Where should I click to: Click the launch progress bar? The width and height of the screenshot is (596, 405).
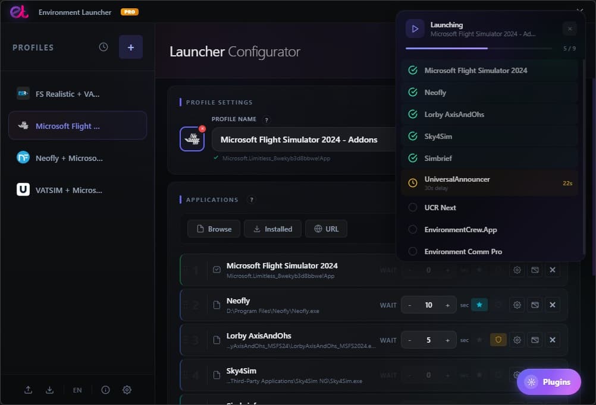[x=479, y=48]
